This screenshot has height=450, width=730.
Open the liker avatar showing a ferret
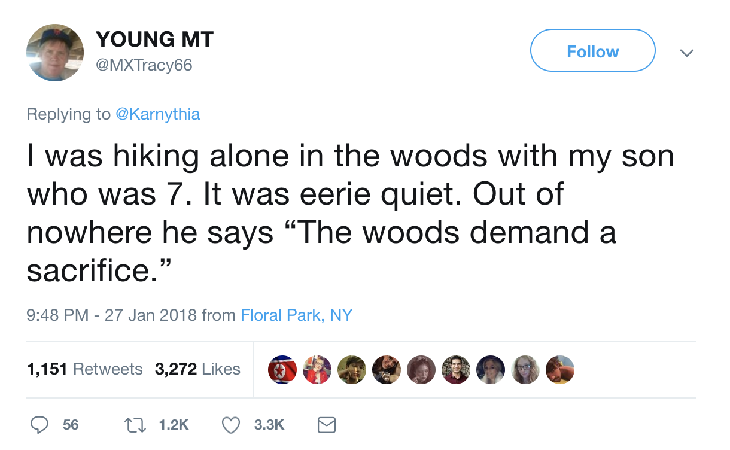(x=386, y=369)
